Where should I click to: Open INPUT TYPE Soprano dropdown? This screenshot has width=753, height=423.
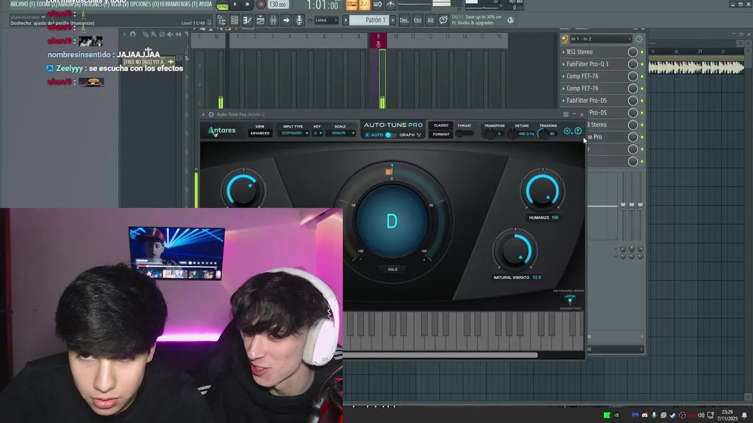[x=294, y=133]
